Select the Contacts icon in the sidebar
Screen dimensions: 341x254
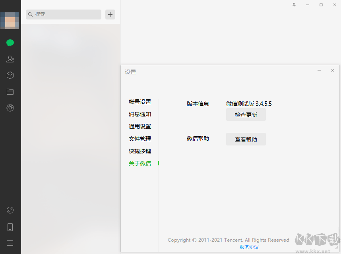point(10,59)
